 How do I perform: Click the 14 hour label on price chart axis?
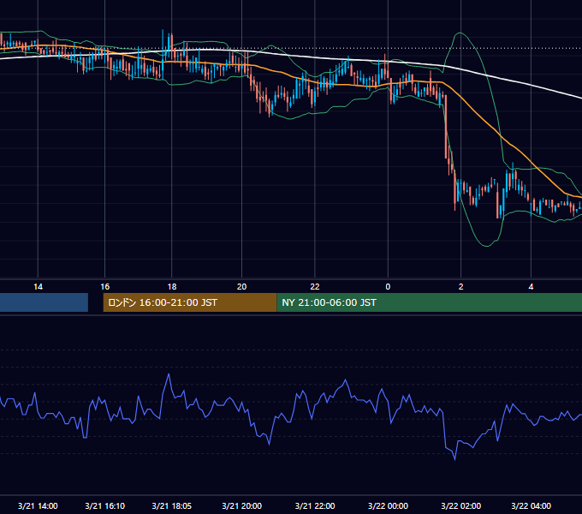click(38, 287)
